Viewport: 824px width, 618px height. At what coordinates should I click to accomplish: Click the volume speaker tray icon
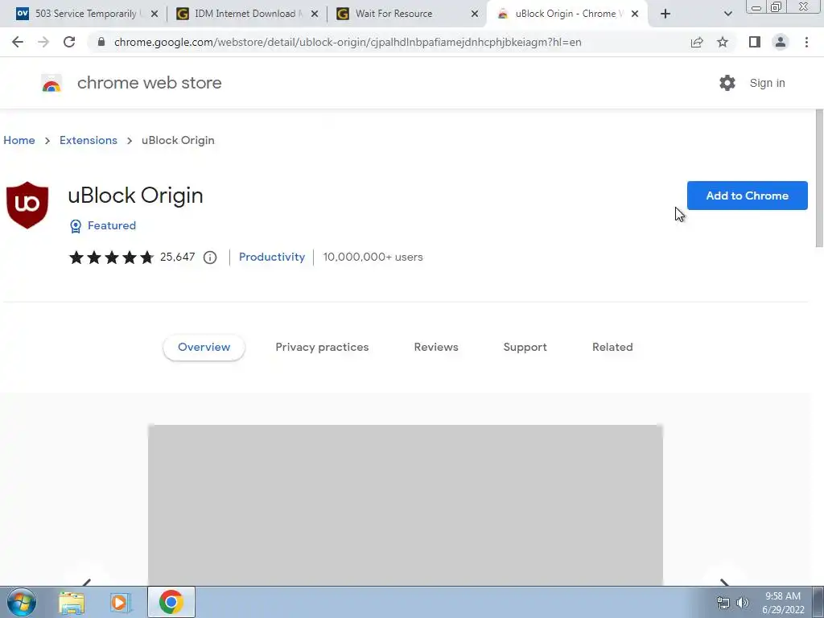pyautogui.click(x=743, y=603)
